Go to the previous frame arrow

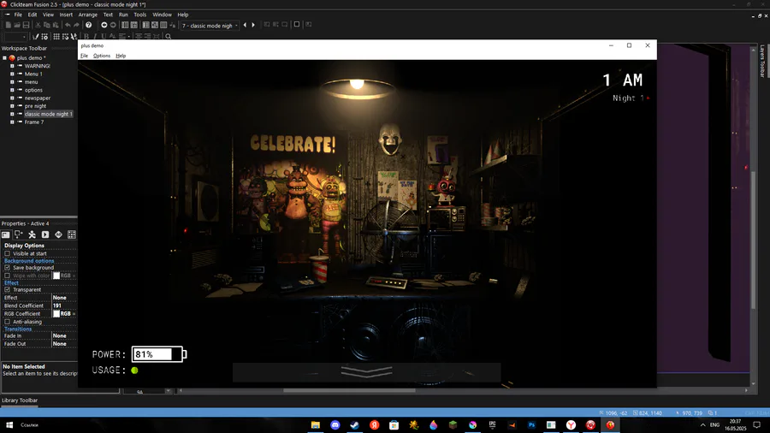coord(245,25)
